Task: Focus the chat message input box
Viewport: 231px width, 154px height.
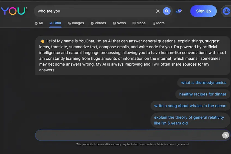Action: 128,135
